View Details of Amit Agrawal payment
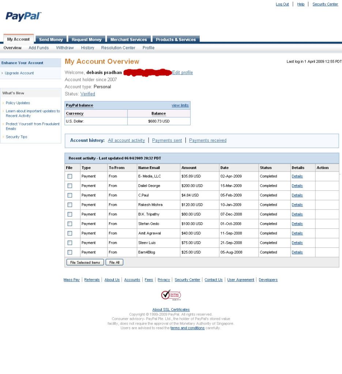Viewport: 342px width, 374px height. [x=297, y=233]
